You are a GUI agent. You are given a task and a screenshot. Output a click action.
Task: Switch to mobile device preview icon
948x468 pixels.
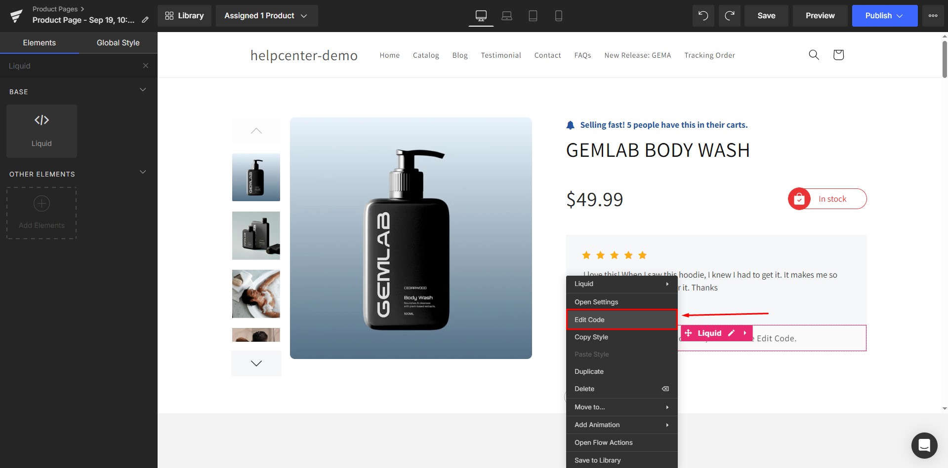(x=559, y=16)
